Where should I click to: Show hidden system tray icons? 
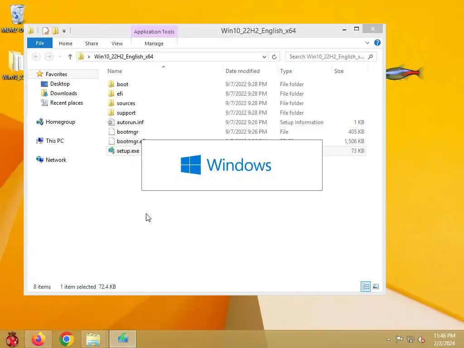pyautogui.click(x=388, y=339)
